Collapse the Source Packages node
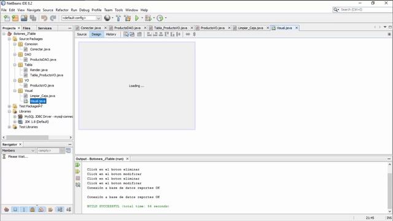Viewport: 393px width, 221px height. pos(9,39)
